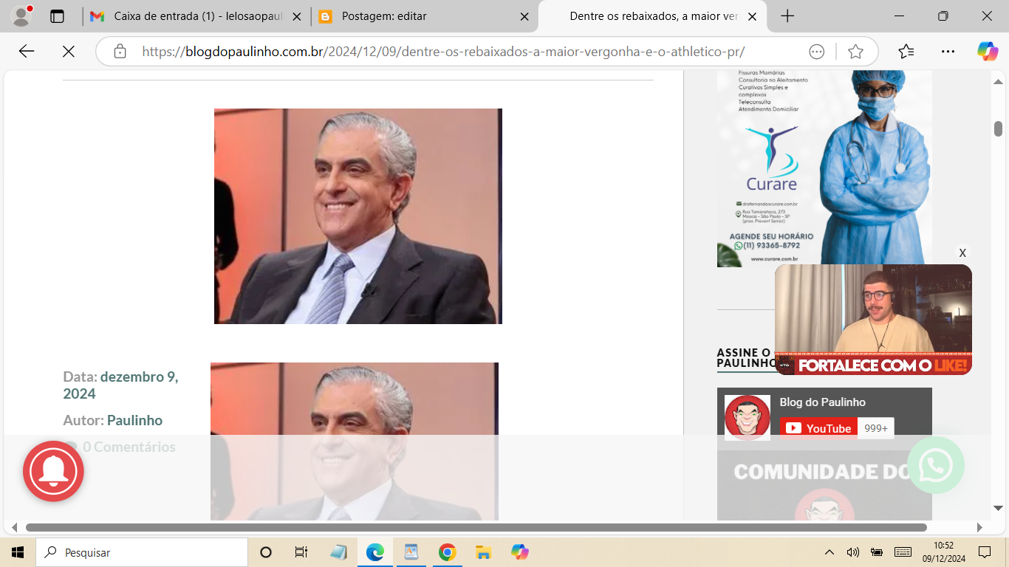Open the browser profile avatar icon
This screenshot has width=1009, height=567.
tap(22, 16)
